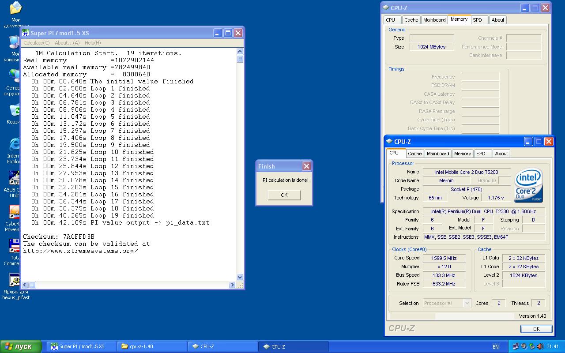Switch to Super PI taskbar button
This screenshot has width=565, height=353.
pos(82,346)
